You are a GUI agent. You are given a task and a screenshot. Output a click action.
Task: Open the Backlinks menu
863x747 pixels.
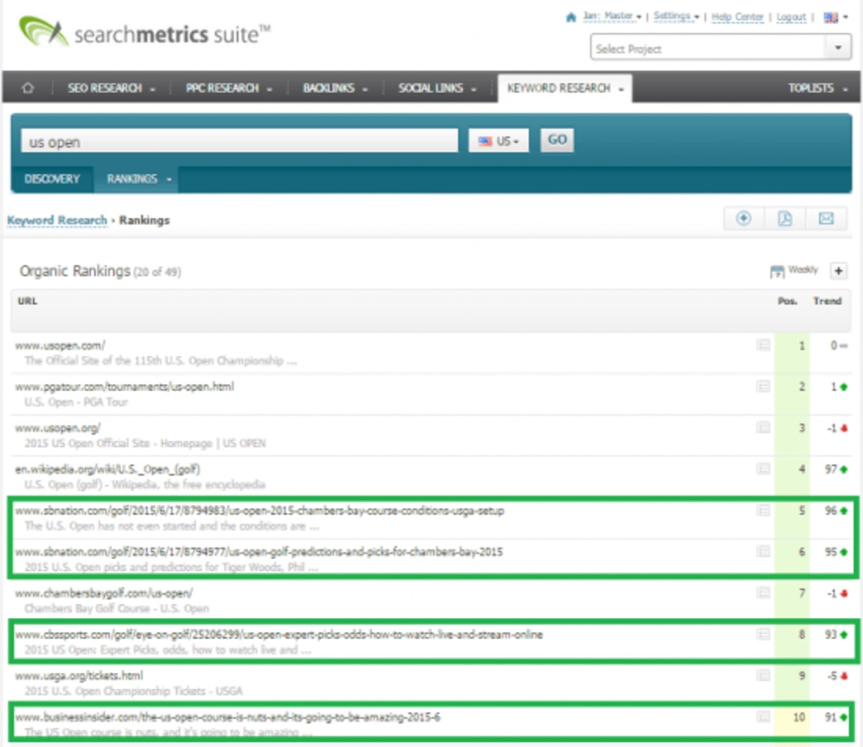click(x=335, y=88)
